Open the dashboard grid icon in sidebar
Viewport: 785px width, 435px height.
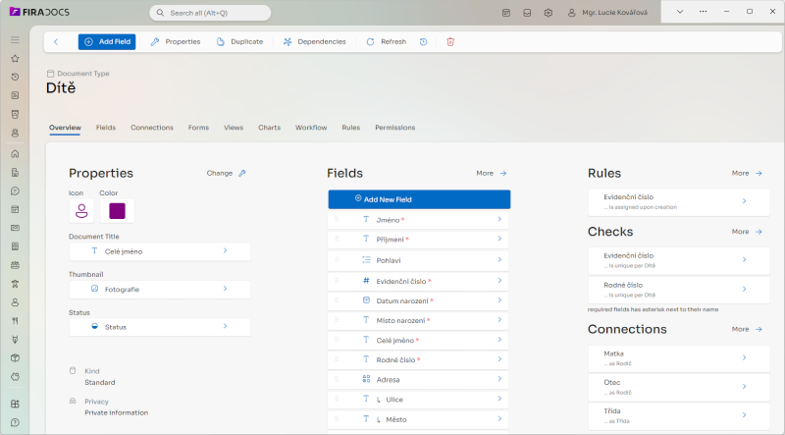point(15,404)
